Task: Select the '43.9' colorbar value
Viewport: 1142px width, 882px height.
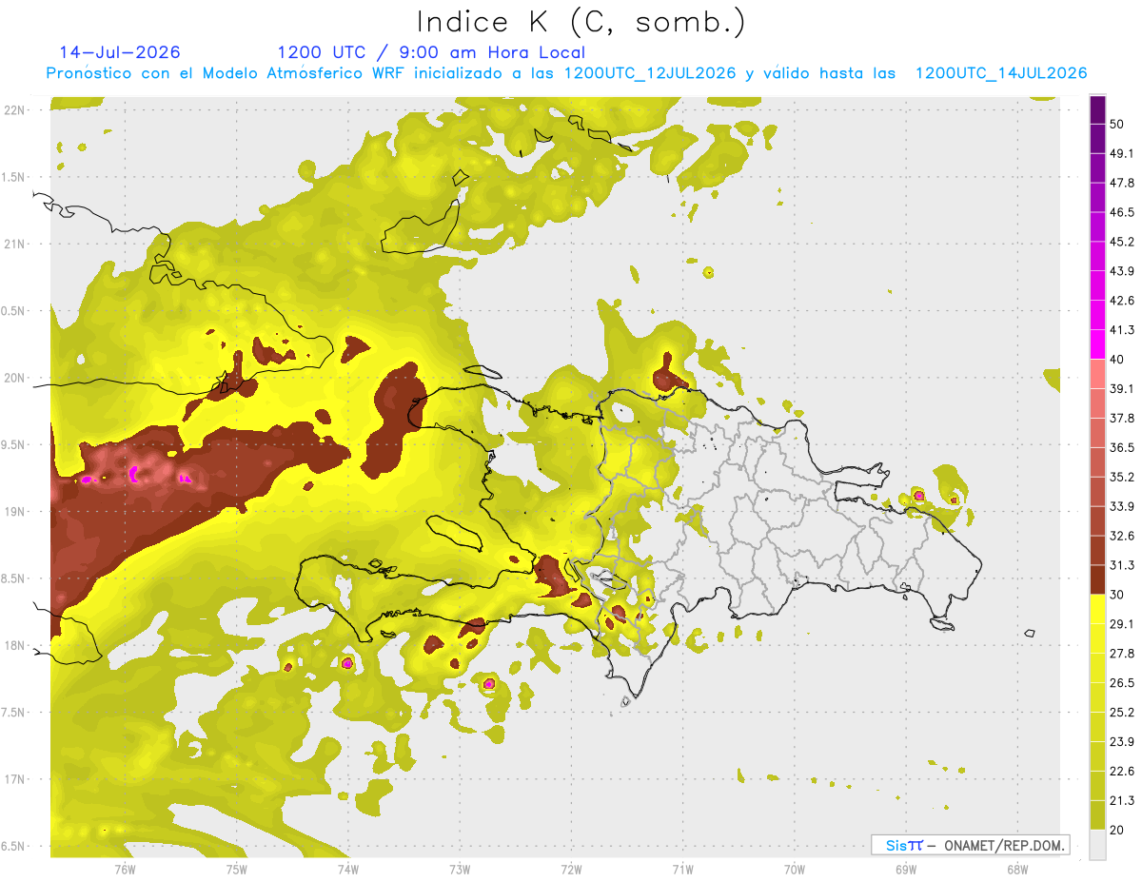Action: [x=1122, y=271]
